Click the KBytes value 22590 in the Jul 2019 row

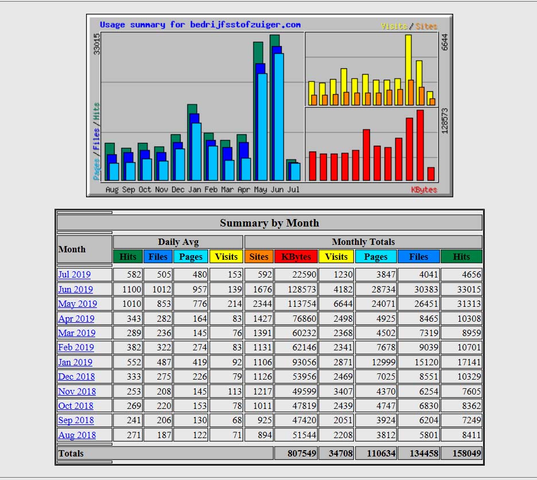click(304, 275)
